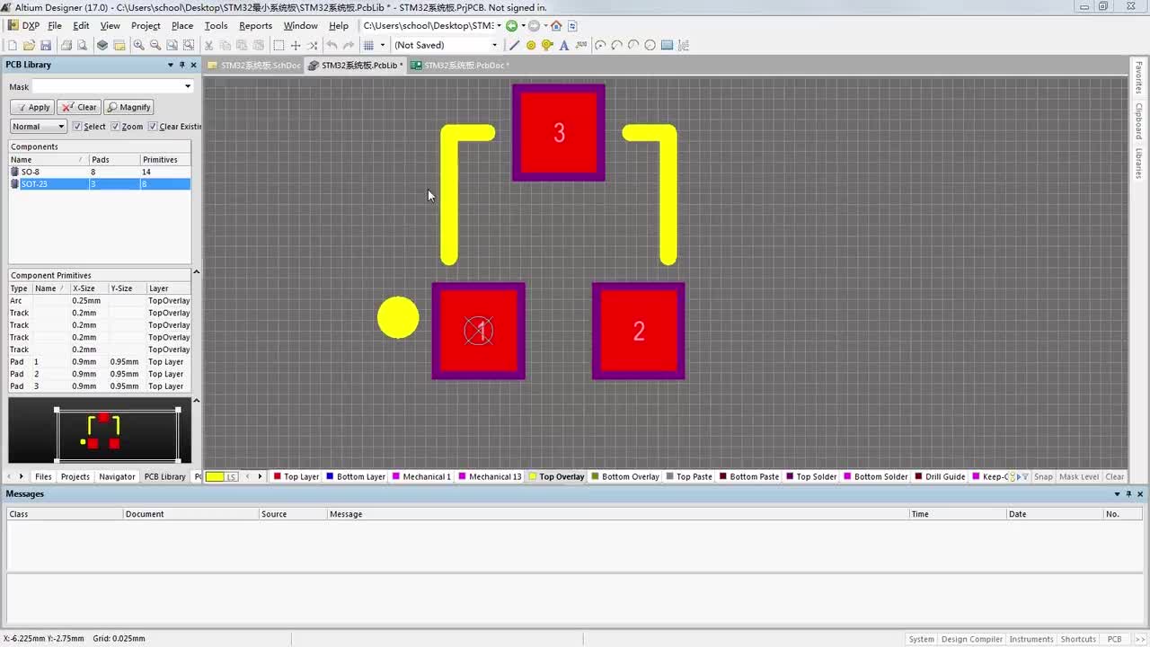Open the PCB Library panel options arrow

(170, 65)
